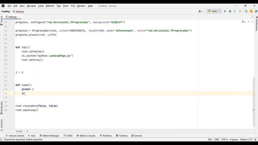Open the user account icon in toolbar
The image size is (258, 145).
[201, 11]
